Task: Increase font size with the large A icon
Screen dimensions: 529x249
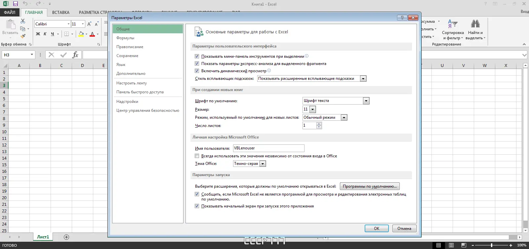Action: [89, 24]
